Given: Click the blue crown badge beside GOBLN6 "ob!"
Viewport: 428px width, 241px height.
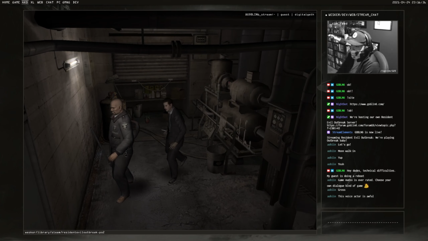Looking at the screenshot, I should 332,85.
